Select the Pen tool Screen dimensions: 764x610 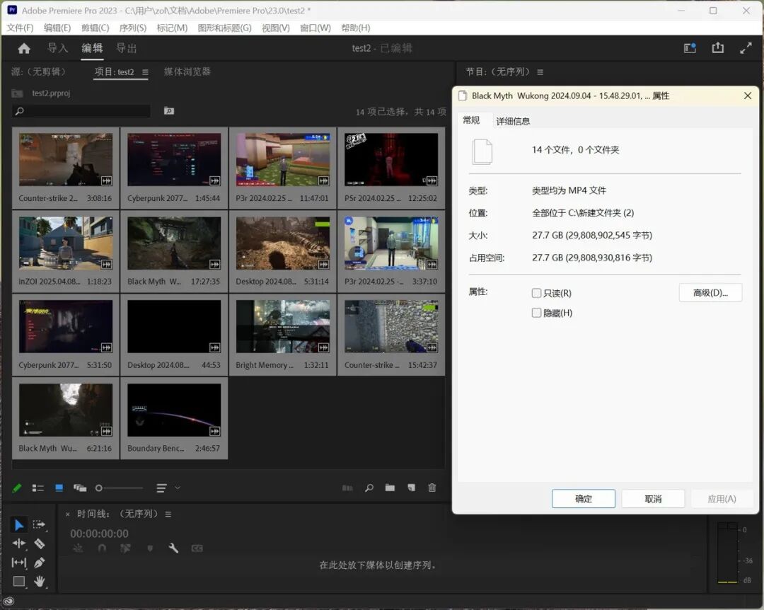40,563
